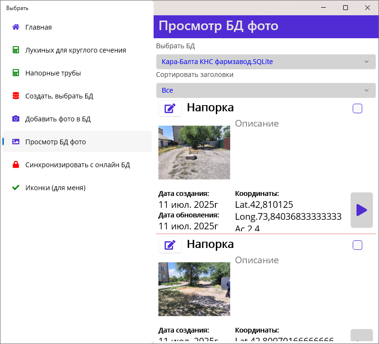Maximize the application window
Screen dimensions: 379x344
pyautogui.click(x=346, y=8)
